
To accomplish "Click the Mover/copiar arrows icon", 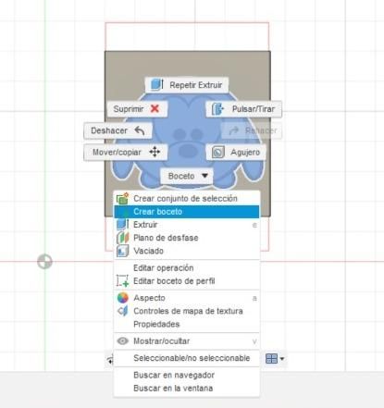I will pos(155,152).
